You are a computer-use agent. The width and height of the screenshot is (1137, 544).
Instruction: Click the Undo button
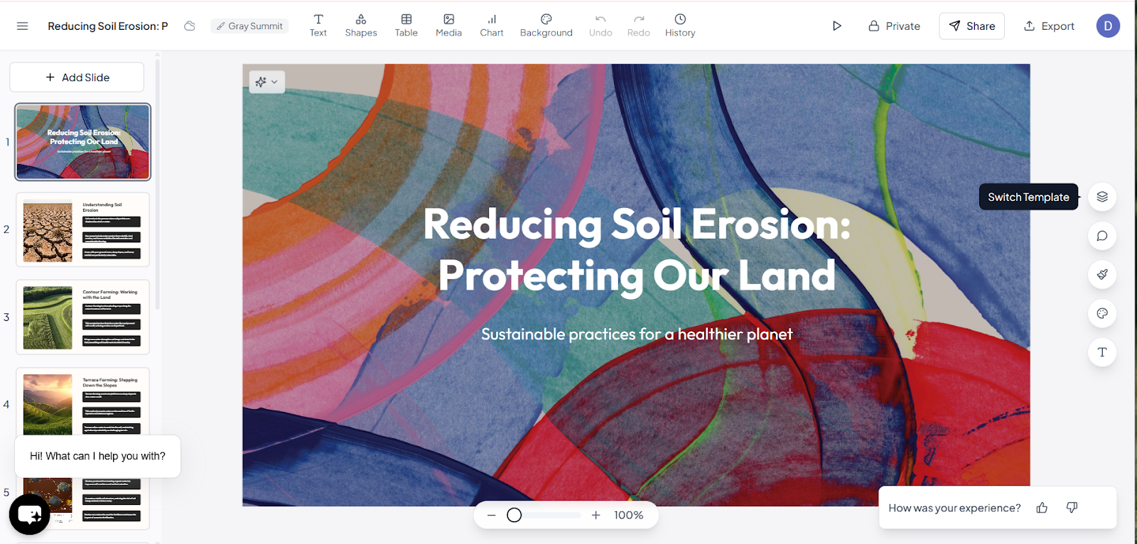coord(600,26)
